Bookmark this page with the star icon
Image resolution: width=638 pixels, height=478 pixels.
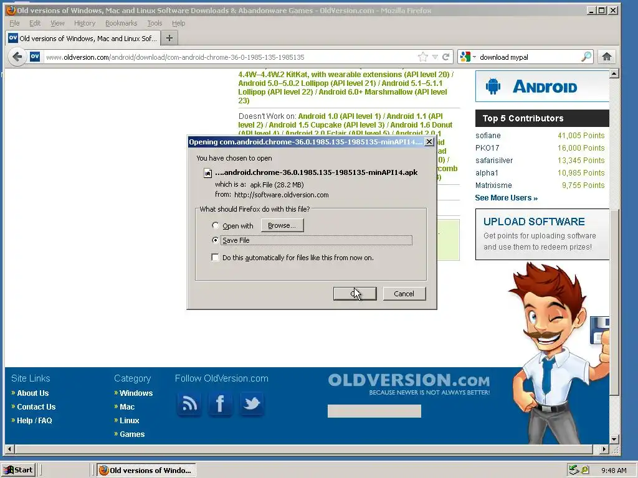point(423,57)
